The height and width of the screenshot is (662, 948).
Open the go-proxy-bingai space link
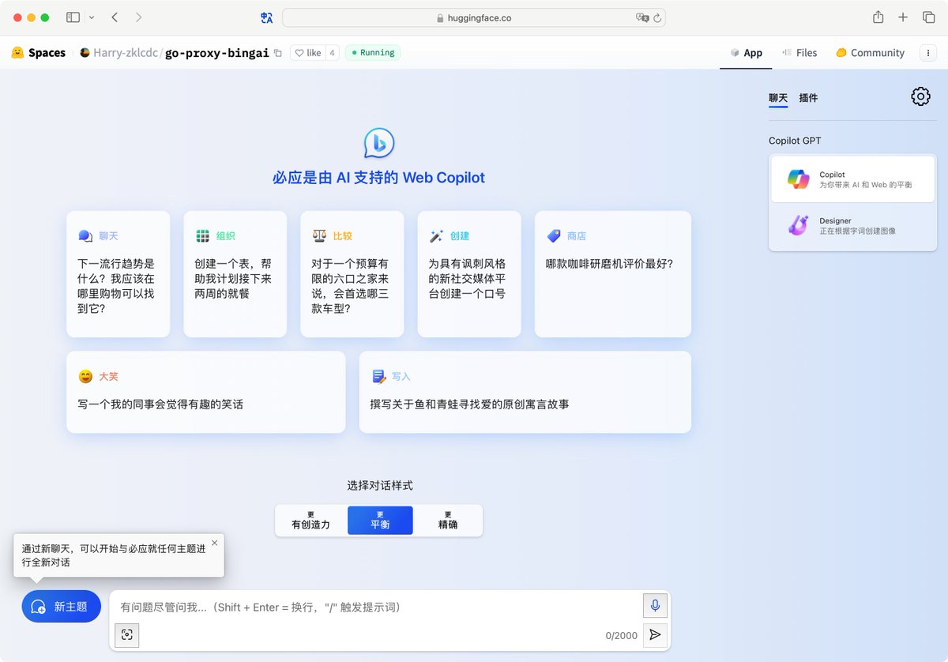pyautogui.click(x=217, y=53)
